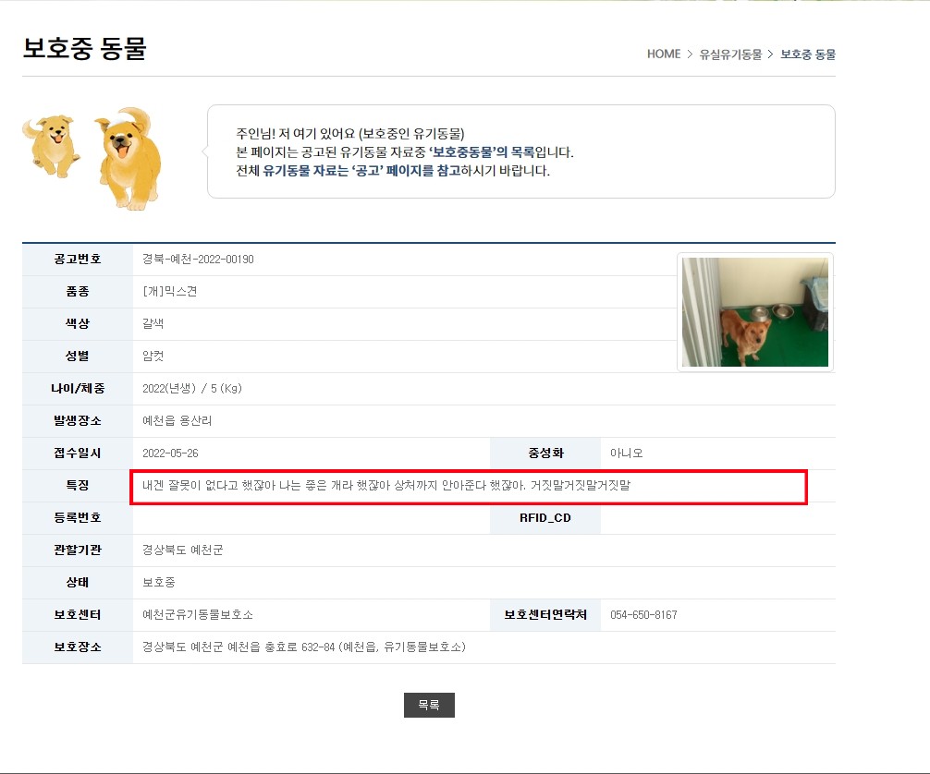
Task: Click the notice text about 보호중동물 목록
Action: coord(405,151)
